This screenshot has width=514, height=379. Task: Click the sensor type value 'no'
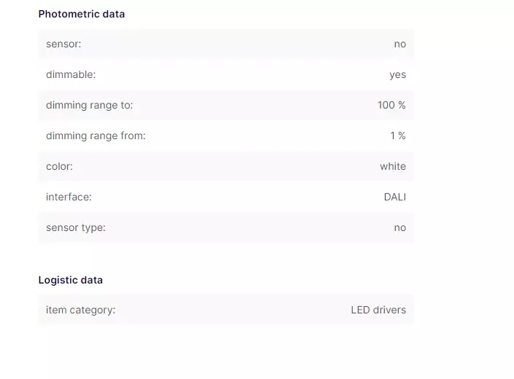click(400, 227)
